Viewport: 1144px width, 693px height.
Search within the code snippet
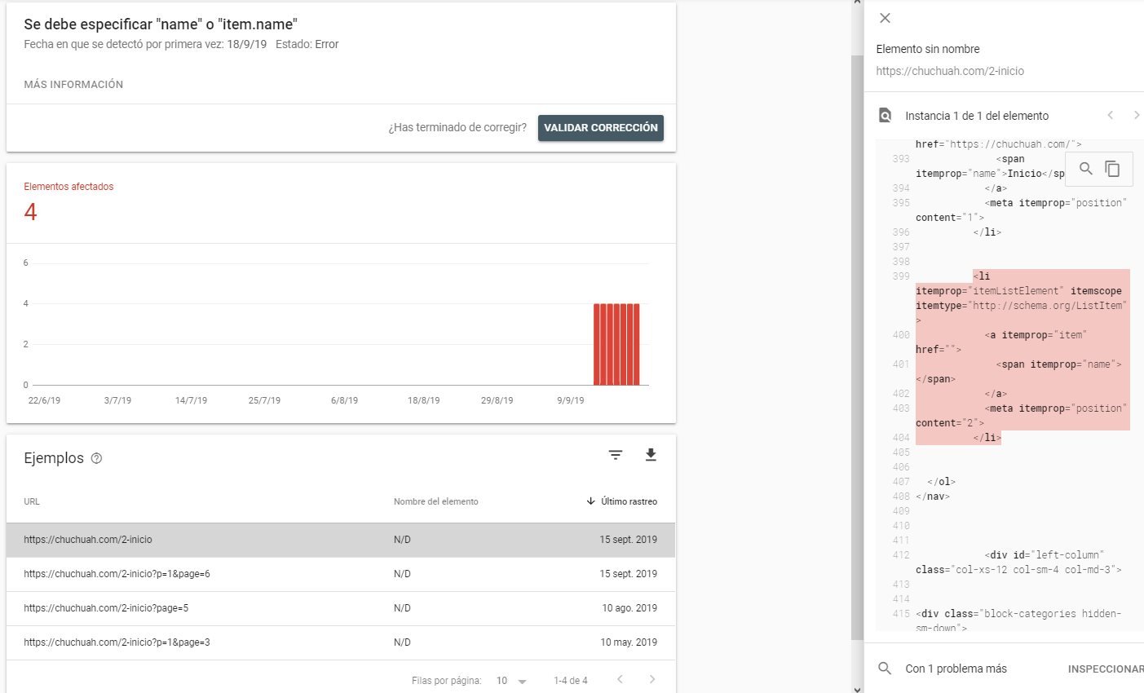(x=1085, y=169)
